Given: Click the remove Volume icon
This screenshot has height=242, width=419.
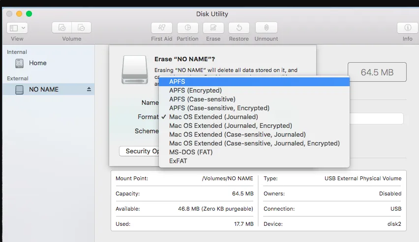Looking at the screenshot, I should pyautogui.click(x=81, y=27).
